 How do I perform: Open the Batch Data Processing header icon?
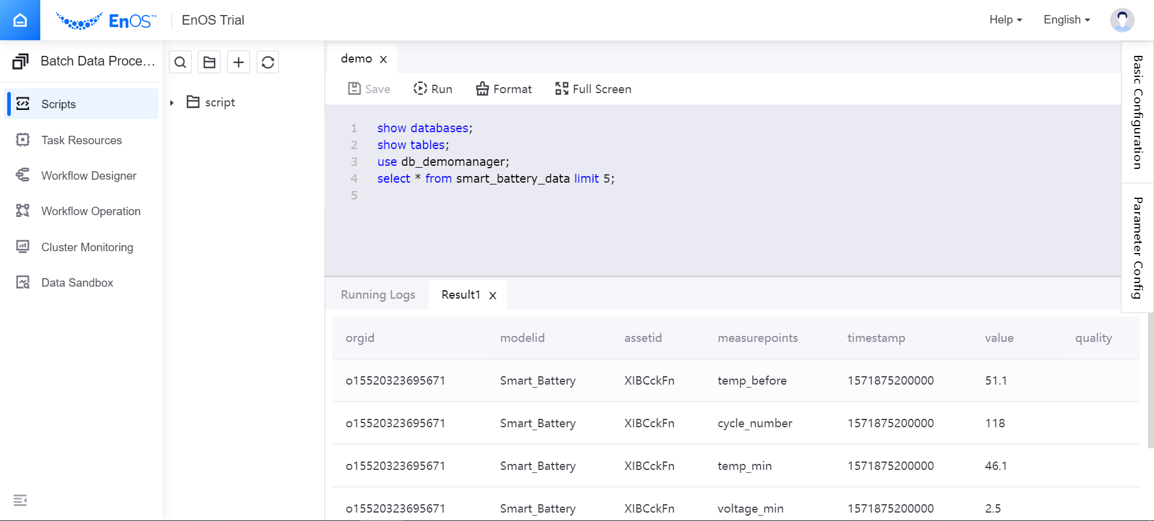[20, 61]
